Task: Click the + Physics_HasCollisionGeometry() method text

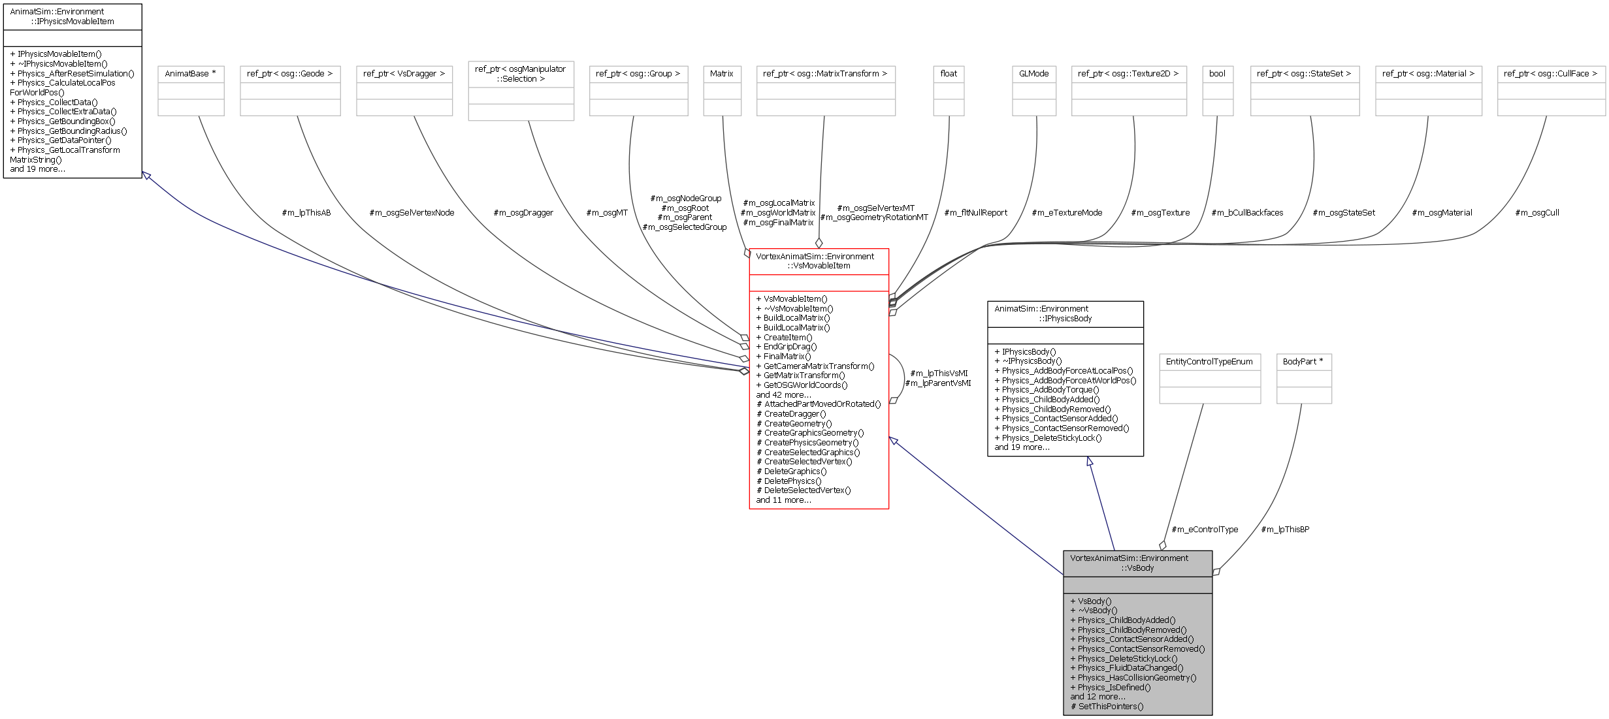Action: tap(1133, 678)
